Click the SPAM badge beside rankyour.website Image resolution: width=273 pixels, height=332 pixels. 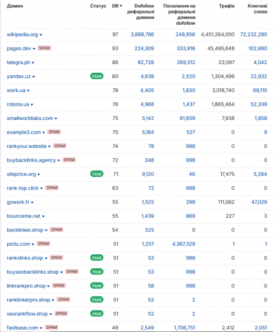[60, 146]
